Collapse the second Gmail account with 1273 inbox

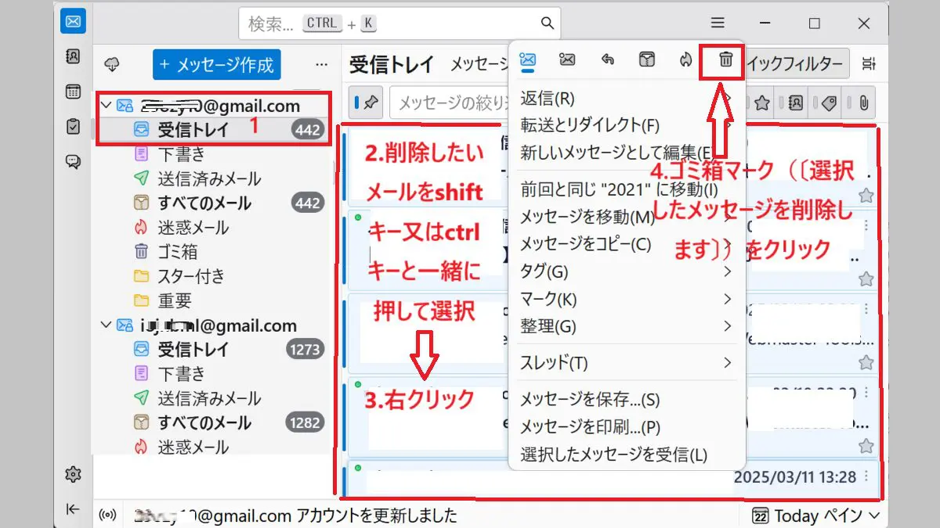pyautogui.click(x=107, y=325)
